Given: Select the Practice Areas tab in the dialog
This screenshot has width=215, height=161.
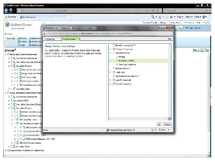Looking at the screenshot, I should 71,39.
